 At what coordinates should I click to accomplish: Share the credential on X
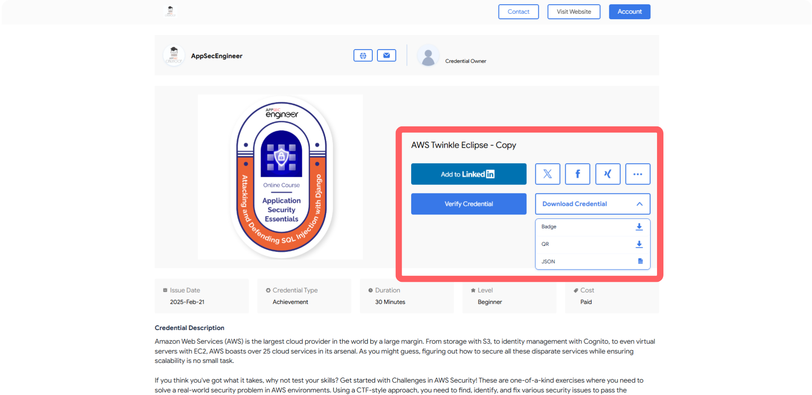pyautogui.click(x=547, y=174)
